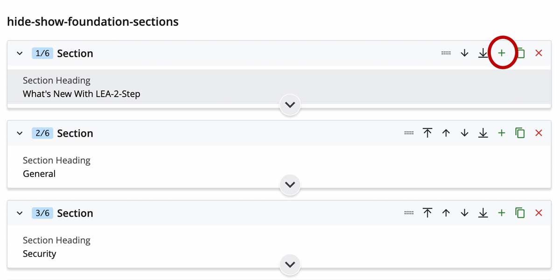Viewport: 560px width, 280px height.
Task: Delete the "What's New With LEA-2-Step" section
Action: (x=539, y=53)
